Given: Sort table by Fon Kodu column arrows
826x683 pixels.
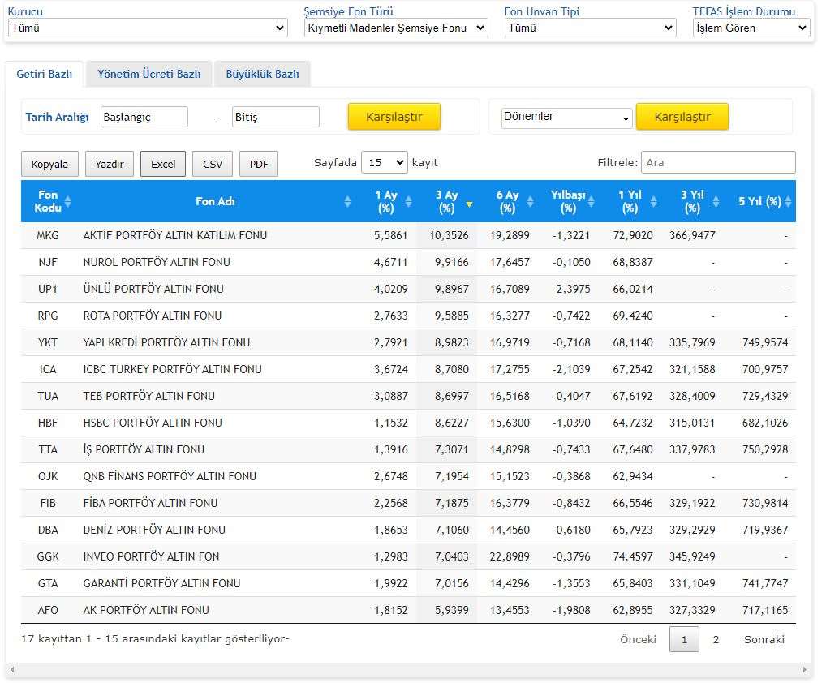Looking at the screenshot, I should tap(68, 202).
